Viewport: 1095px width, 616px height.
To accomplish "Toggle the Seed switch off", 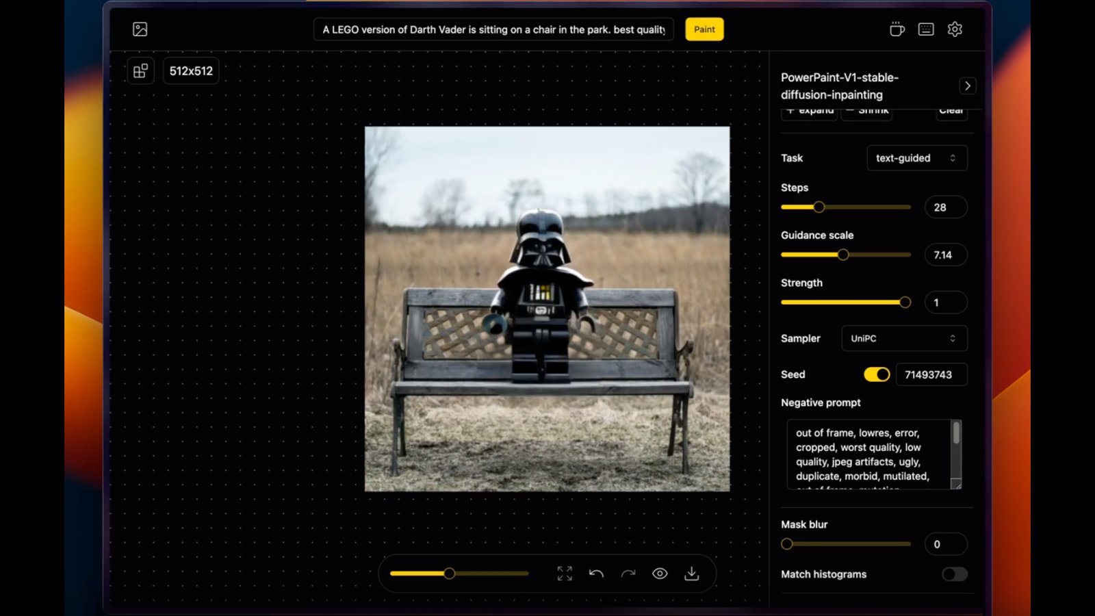I will pos(877,374).
